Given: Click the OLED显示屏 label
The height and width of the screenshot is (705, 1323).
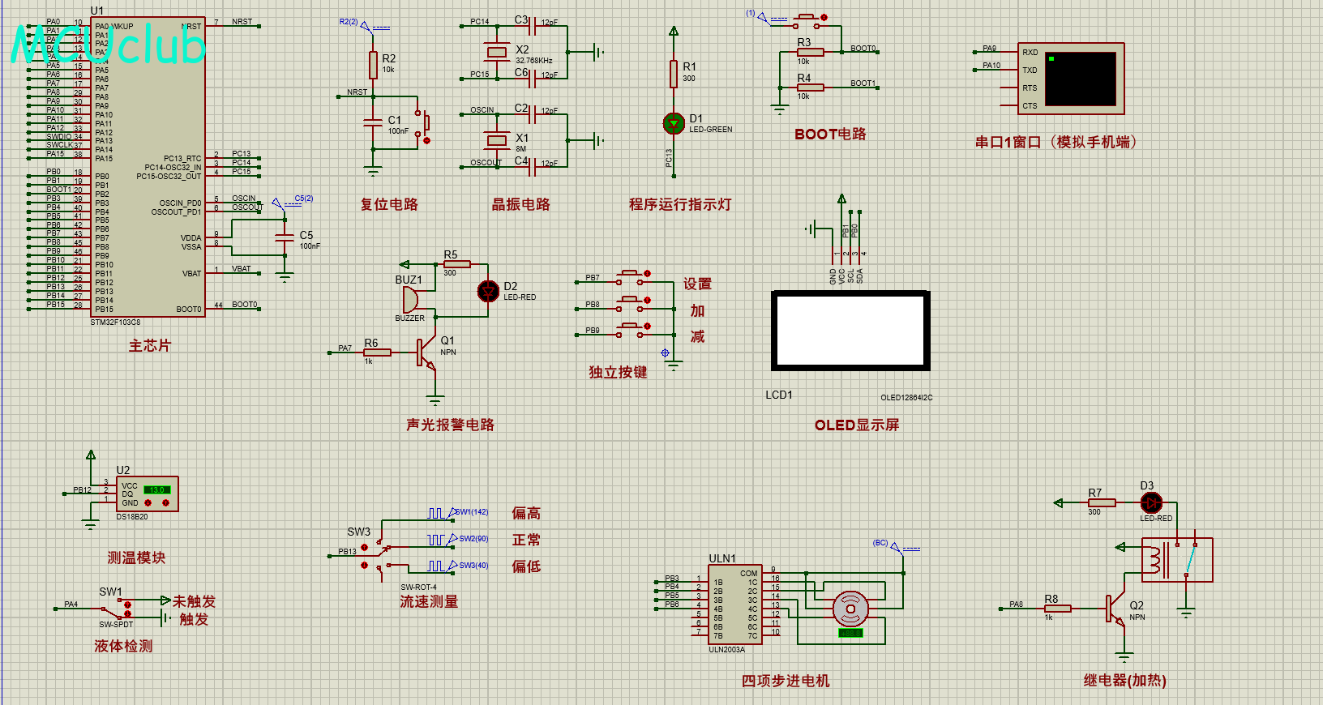Looking at the screenshot, I should click(857, 425).
